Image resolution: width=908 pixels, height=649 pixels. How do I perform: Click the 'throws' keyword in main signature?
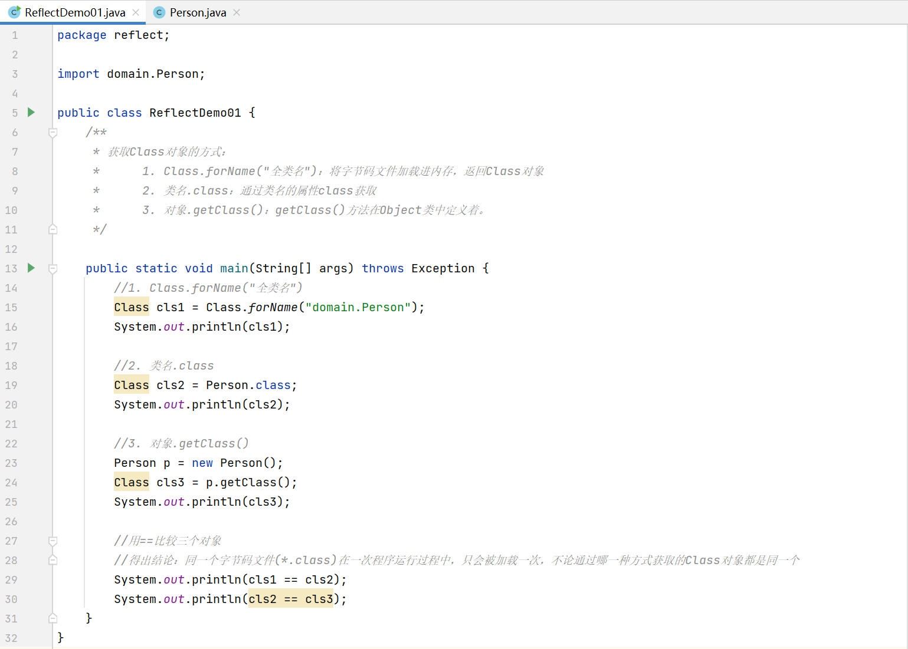[x=383, y=269]
